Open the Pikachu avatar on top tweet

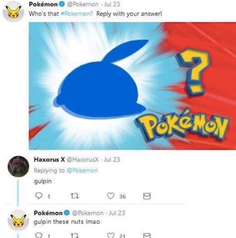click(x=14, y=12)
